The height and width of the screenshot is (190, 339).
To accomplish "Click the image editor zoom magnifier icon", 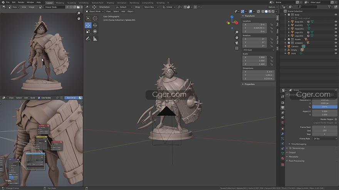I will 79,13.
